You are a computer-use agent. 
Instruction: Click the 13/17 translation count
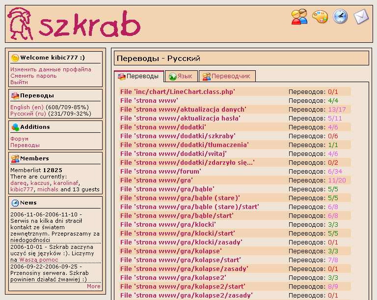click(337, 110)
